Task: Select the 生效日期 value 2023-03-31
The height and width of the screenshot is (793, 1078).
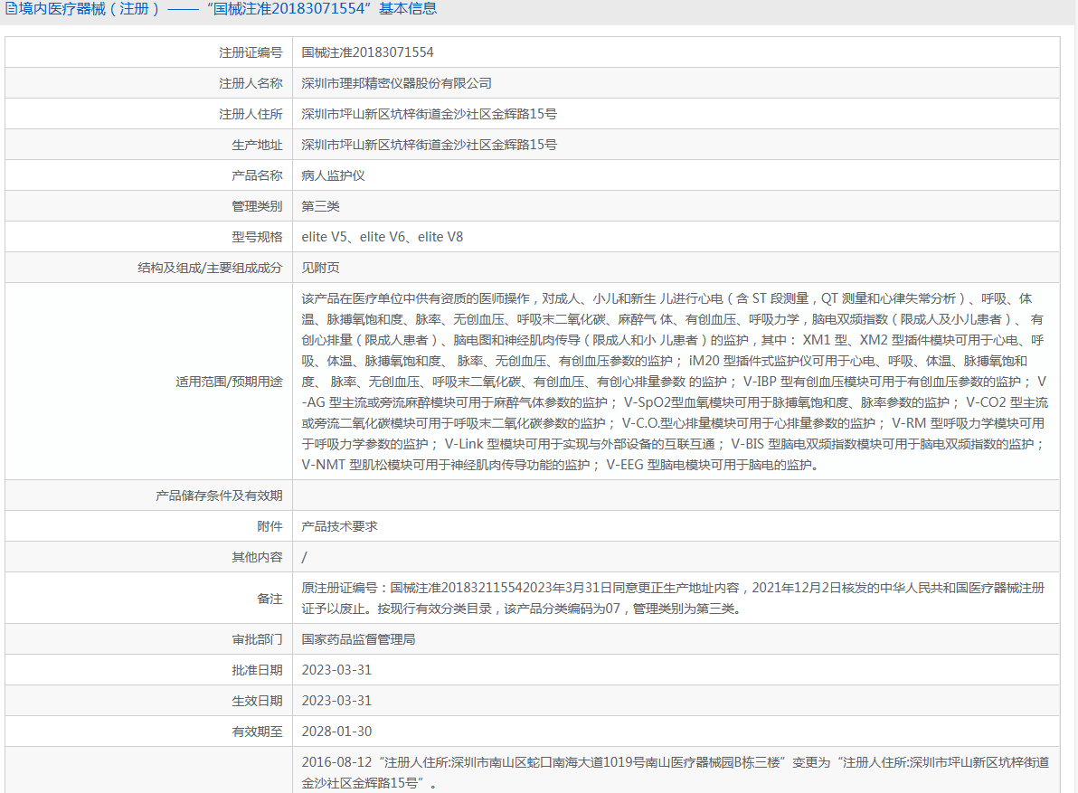Action: (336, 701)
